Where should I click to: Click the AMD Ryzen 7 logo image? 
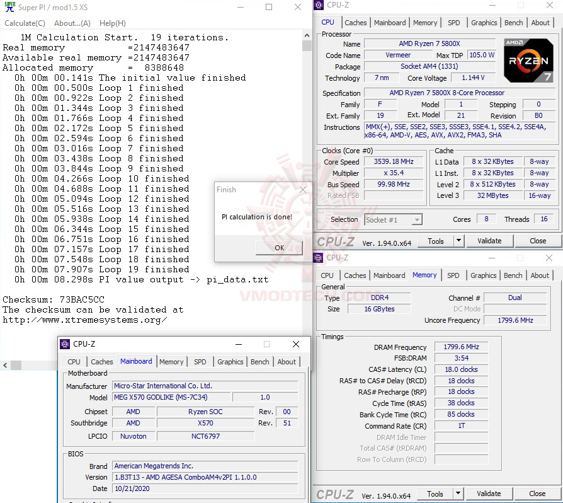click(528, 61)
